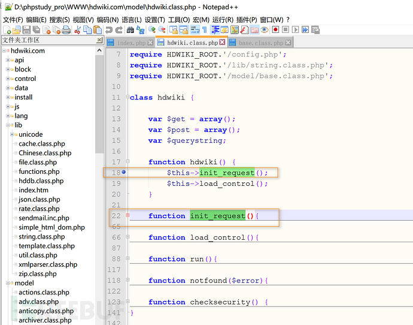Open the Document Map icon

pyautogui.click(x=235, y=30)
